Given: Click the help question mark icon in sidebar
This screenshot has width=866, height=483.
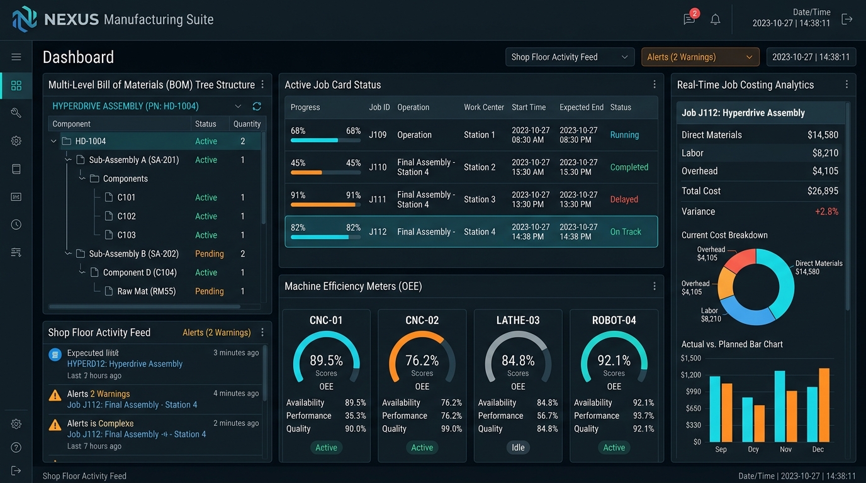Looking at the screenshot, I should (x=16, y=448).
